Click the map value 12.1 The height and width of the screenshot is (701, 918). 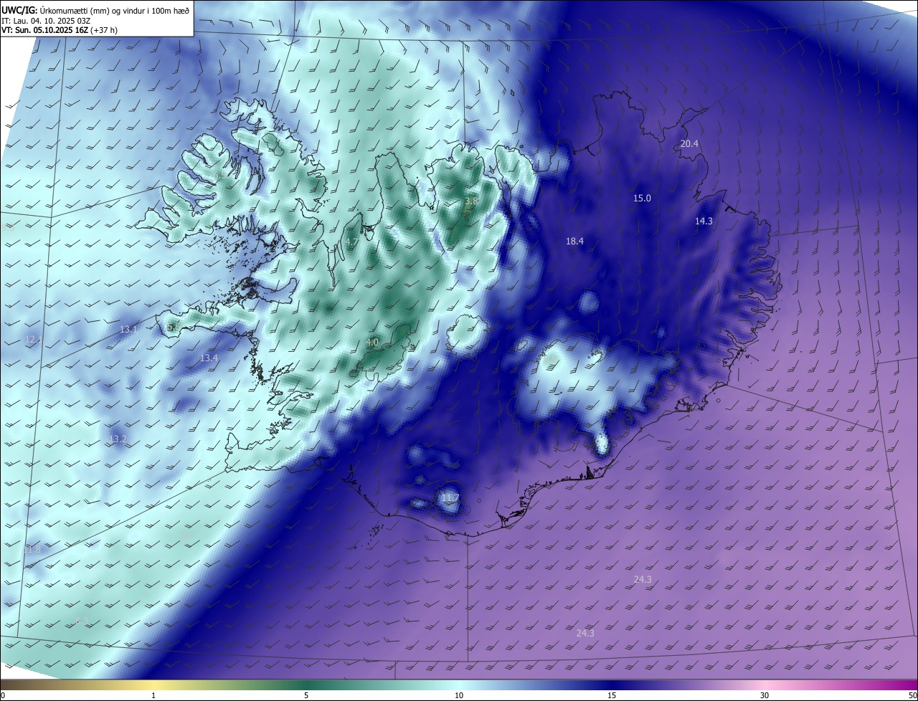coord(34,339)
